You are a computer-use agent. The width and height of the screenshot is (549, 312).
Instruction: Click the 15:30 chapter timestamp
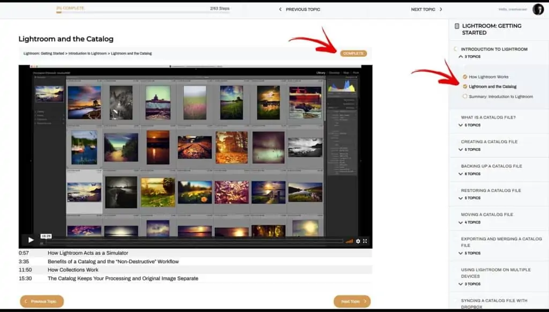pos(25,278)
